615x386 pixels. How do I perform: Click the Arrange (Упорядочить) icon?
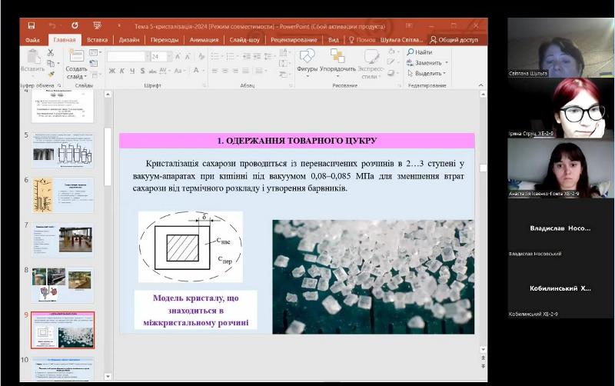(x=337, y=57)
